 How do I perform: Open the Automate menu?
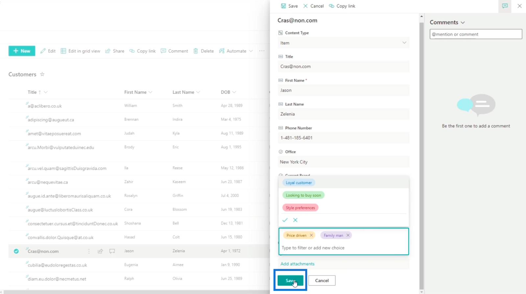pyautogui.click(x=236, y=51)
